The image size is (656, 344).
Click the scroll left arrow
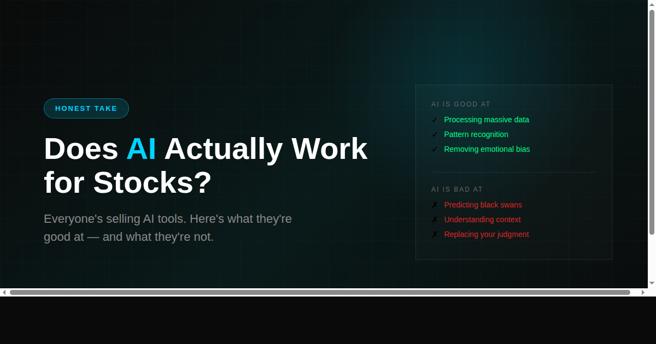4,292
